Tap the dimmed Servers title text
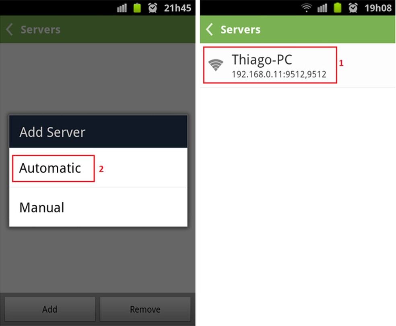396x326 pixels. 40,29
